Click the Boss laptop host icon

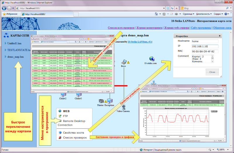pos(124,62)
